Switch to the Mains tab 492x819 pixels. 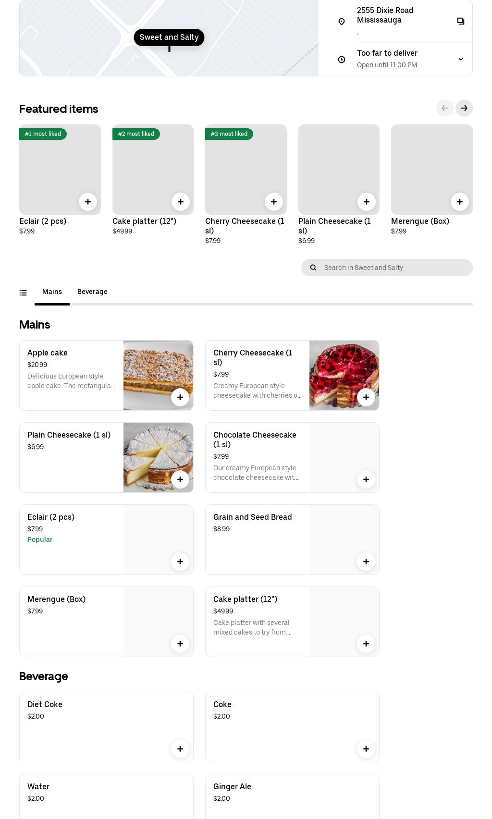point(52,292)
